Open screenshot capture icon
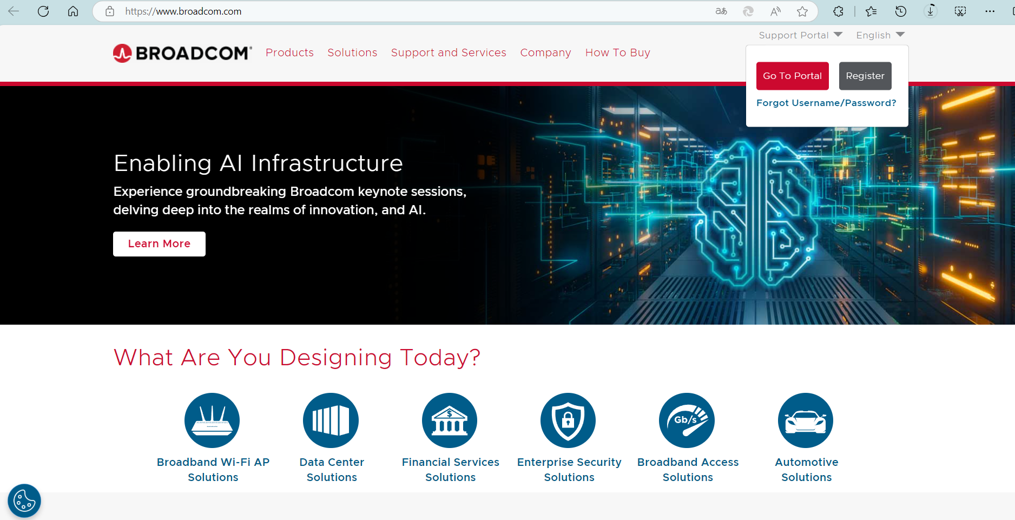The width and height of the screenshot is (1015, 520). [x=960, y=11]
